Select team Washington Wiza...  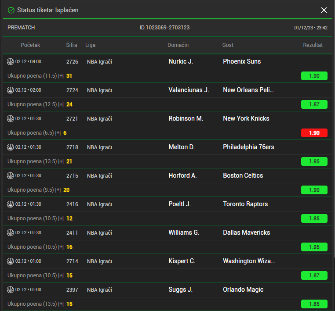click(x=249, y=261)
